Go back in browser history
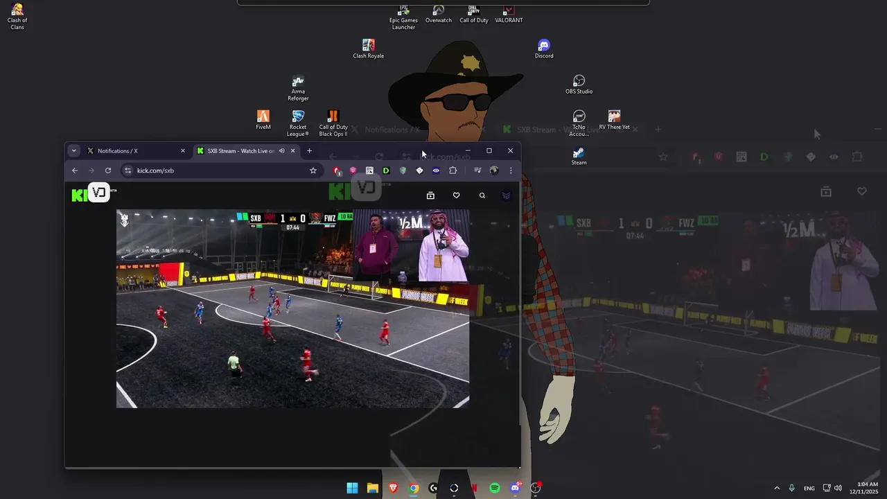The width and height of the screenshot is (887, 499). tap(75, 170)
